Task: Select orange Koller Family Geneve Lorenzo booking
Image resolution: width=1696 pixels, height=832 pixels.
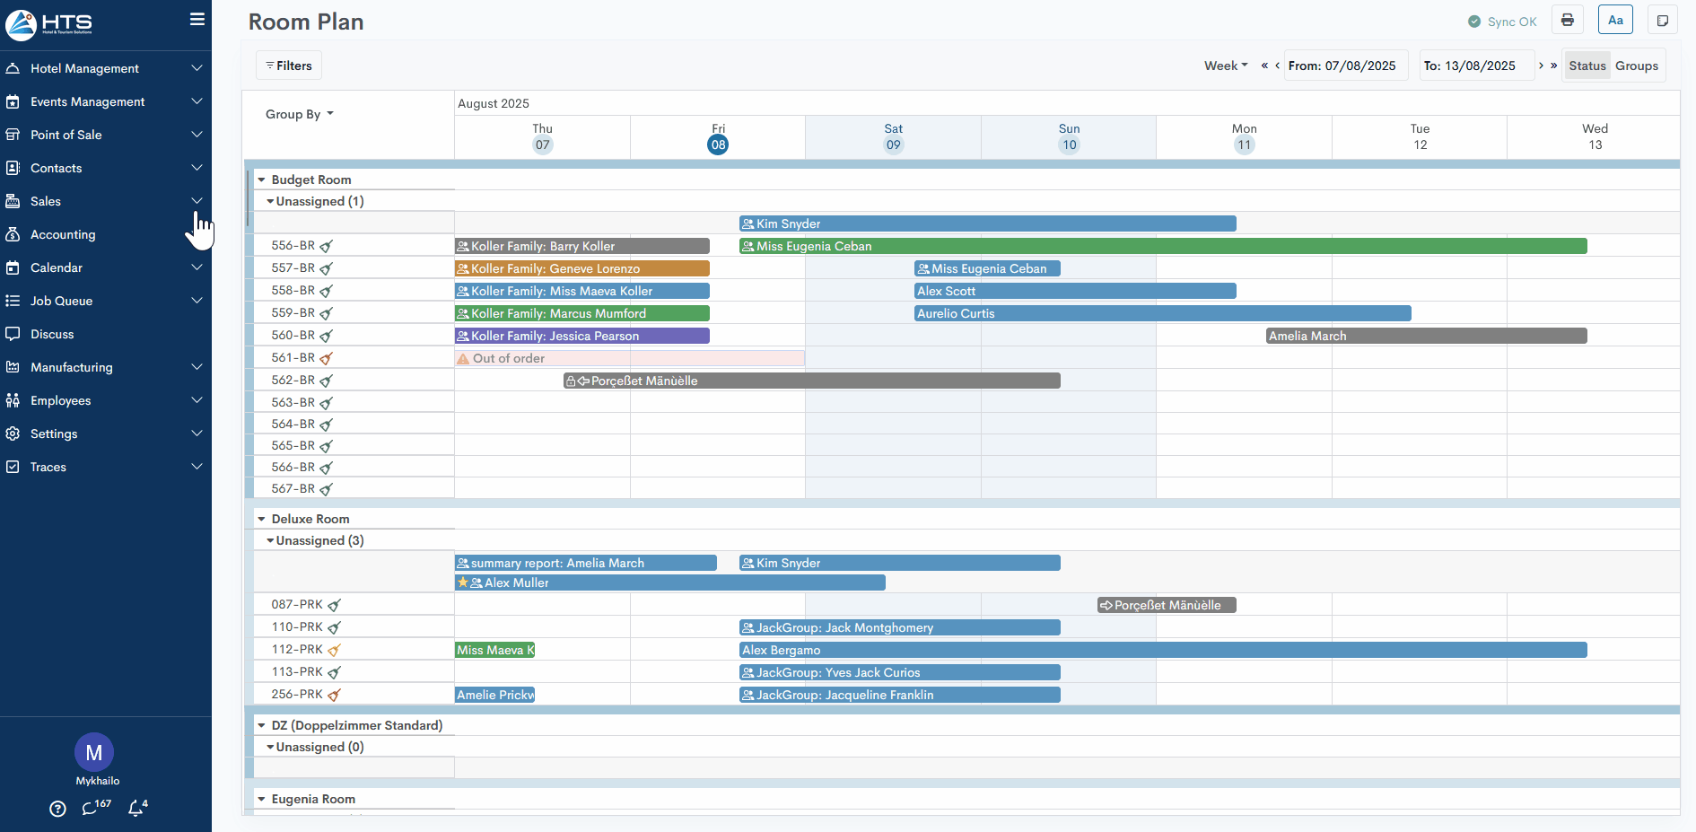Action: point(581,268)
